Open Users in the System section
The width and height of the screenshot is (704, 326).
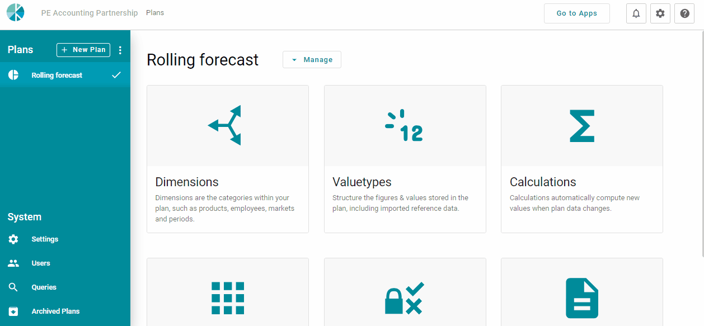point(41,263)
